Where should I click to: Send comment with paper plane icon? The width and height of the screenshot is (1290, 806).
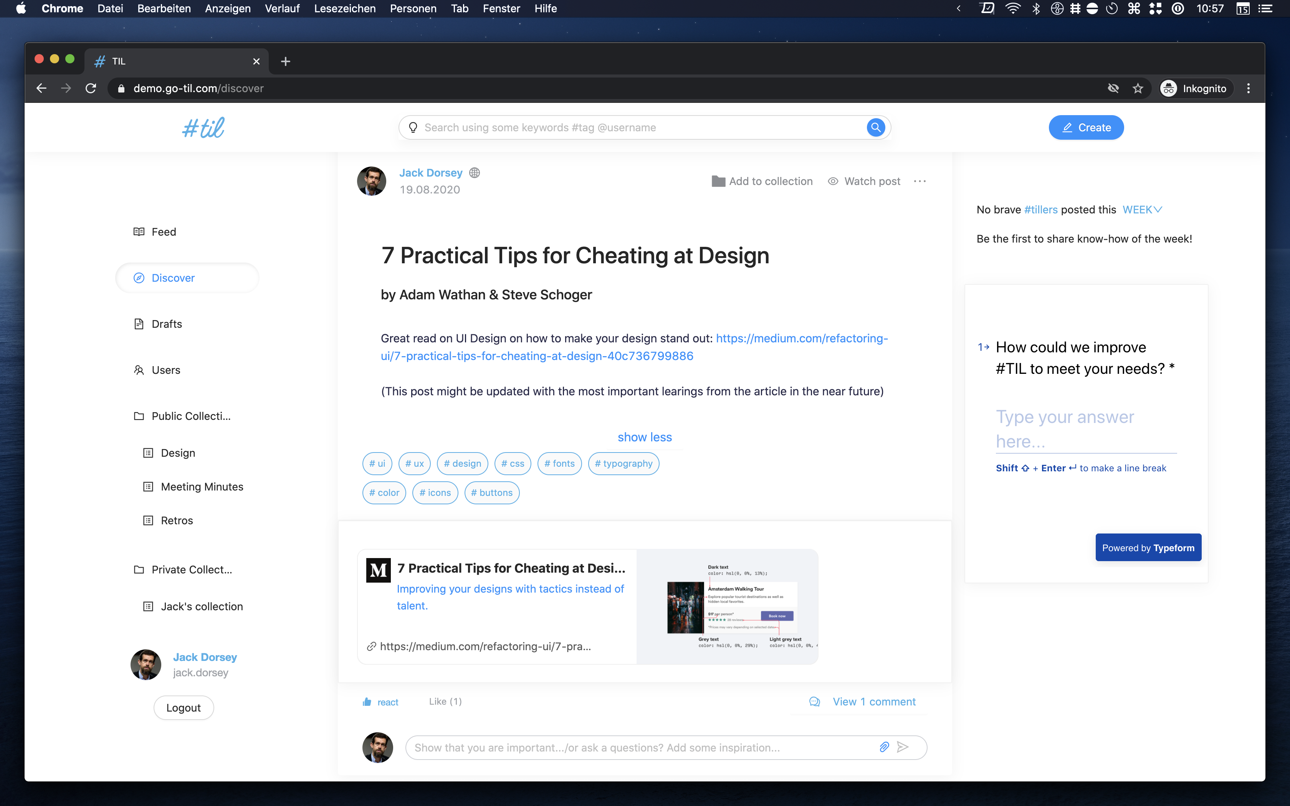(903, 747)
